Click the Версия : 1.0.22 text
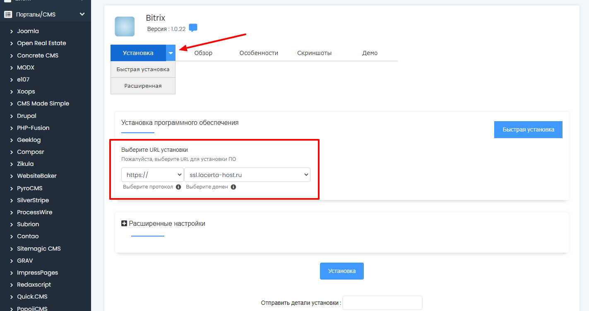 click(167, 29)
